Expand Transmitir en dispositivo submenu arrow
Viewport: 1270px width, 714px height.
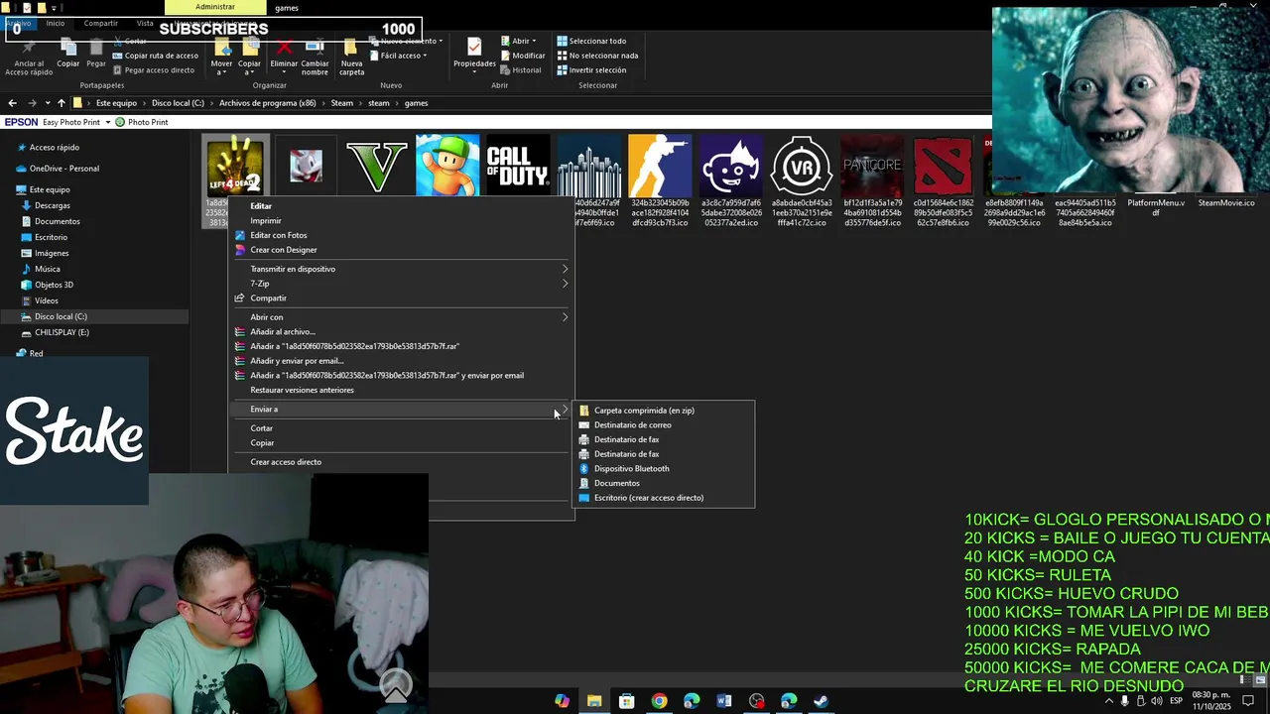point(566,269)
